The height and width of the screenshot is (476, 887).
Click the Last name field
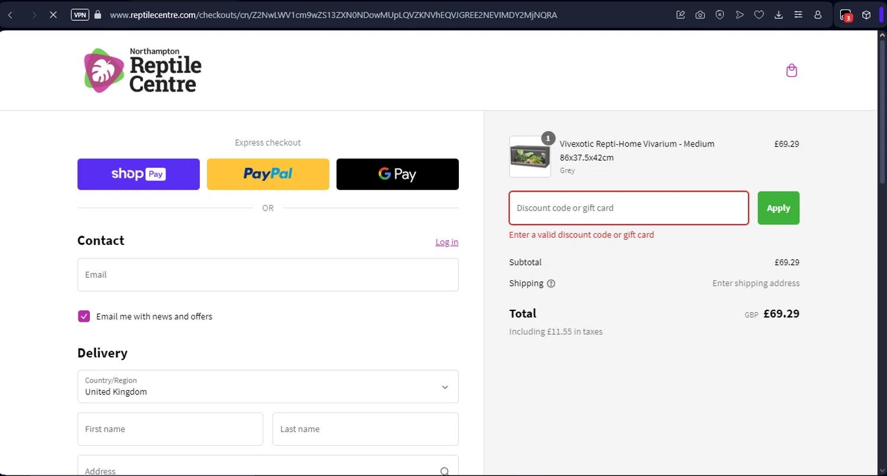[x=365, y=429]
